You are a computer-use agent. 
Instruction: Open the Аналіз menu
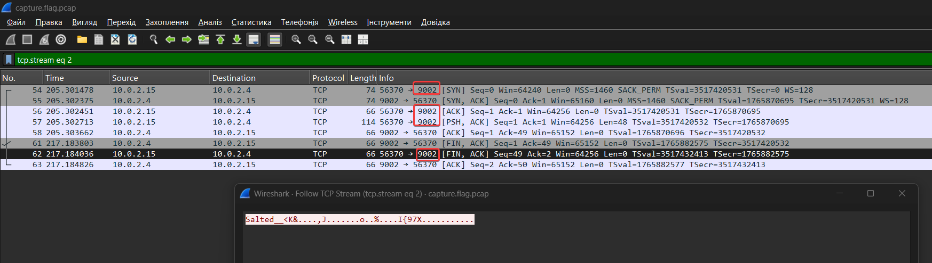coord(210,22)
